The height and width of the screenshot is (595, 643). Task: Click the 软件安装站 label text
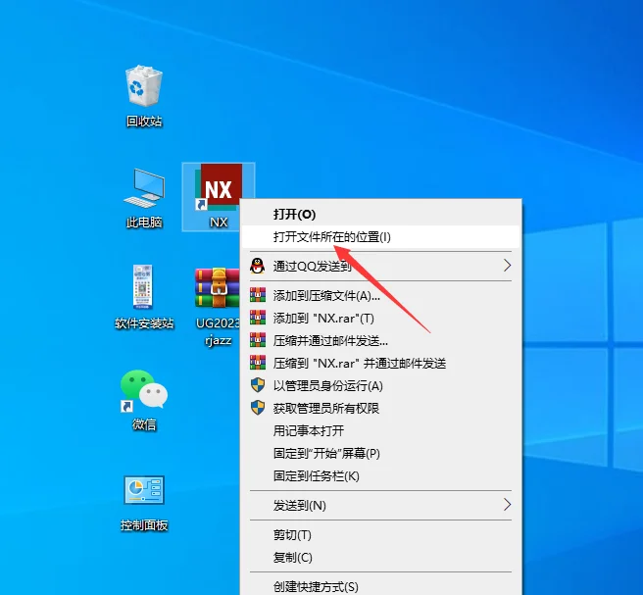(144, 323)
